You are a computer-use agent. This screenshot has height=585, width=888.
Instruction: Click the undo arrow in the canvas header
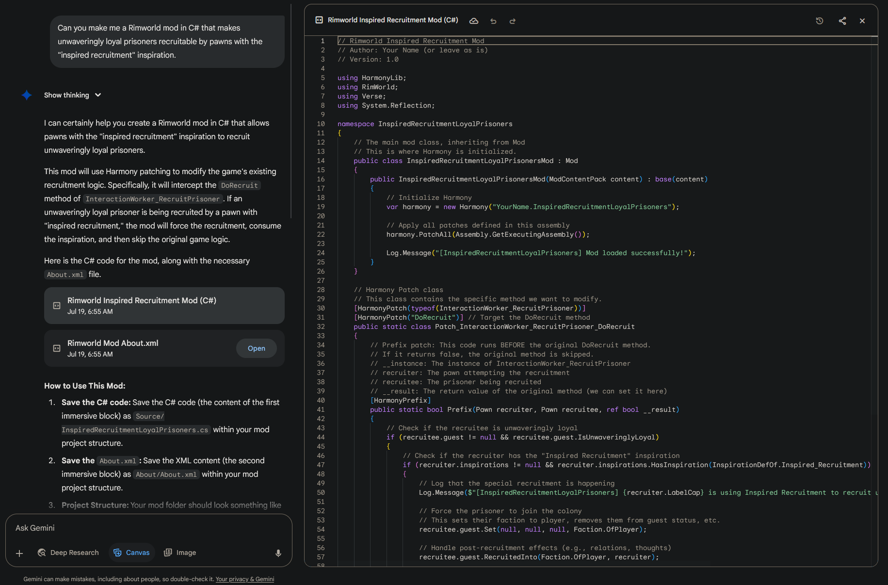tap(493, 21)
